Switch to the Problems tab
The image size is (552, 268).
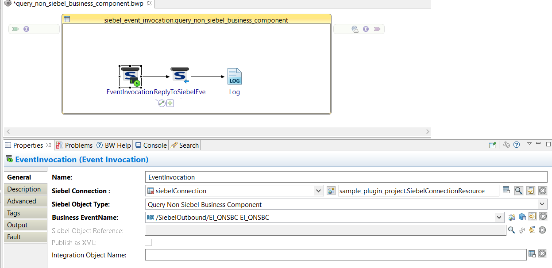(x=74, y=145)
